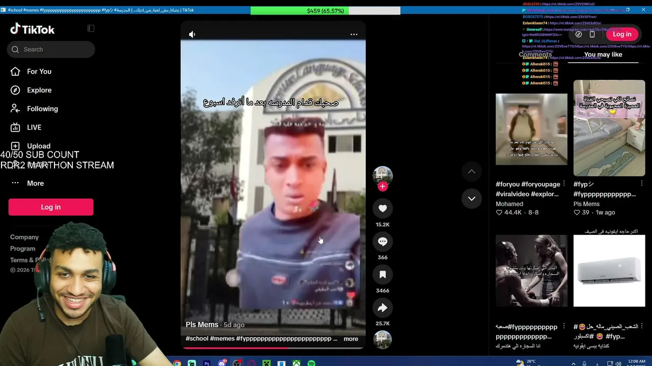Go to previous video with up arrow

472,172
